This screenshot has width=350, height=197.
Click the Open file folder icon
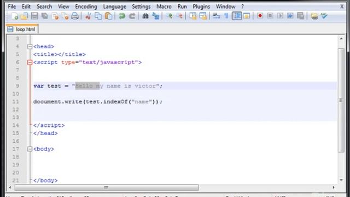(24, 16)
